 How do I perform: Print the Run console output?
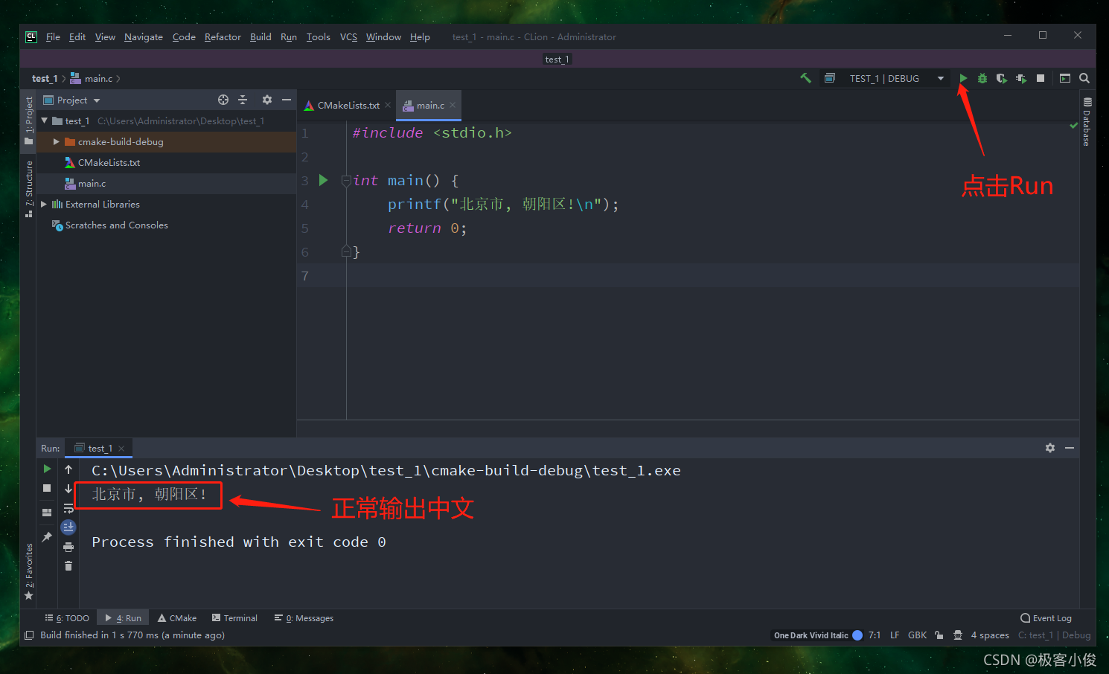coord(68,547)
